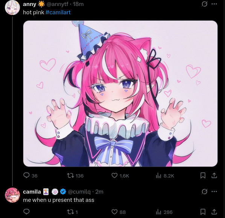This screenshot has height=218, width=225.
Task: Open camila's profile avatar
Action: [x=12, y=195]
